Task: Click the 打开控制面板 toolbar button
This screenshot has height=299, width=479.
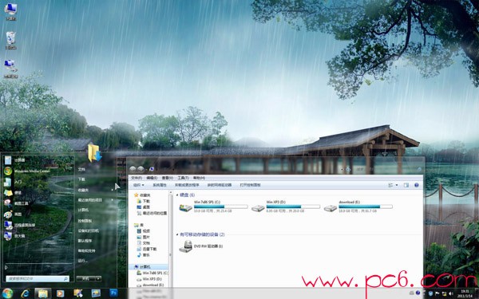Action: (x=250, y=185)
